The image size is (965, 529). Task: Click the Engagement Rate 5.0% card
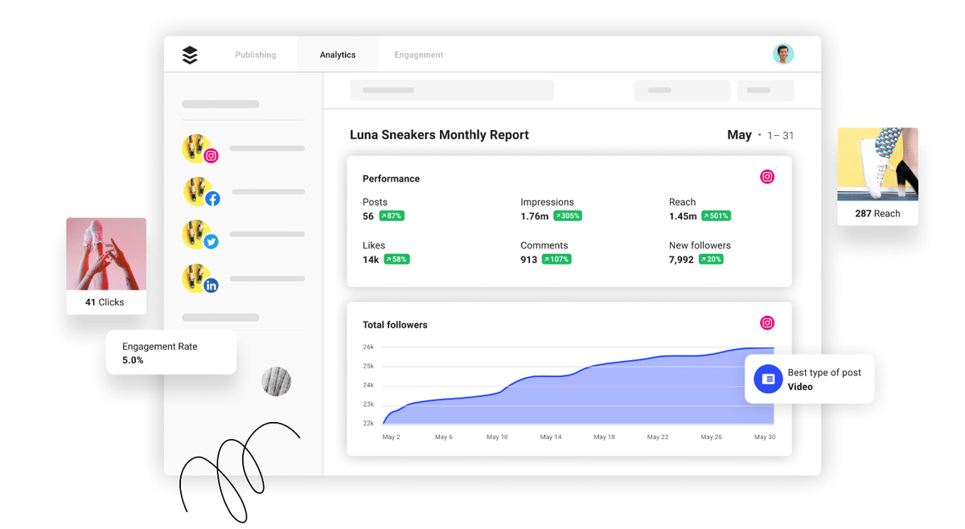click(x=171, y=353)
